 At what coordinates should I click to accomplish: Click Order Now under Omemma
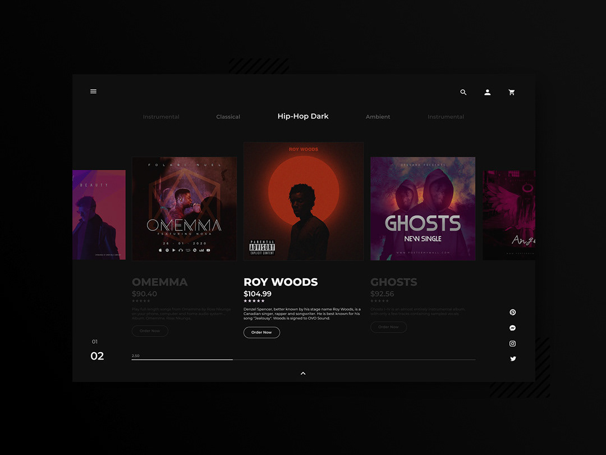[x=150, y=331]
